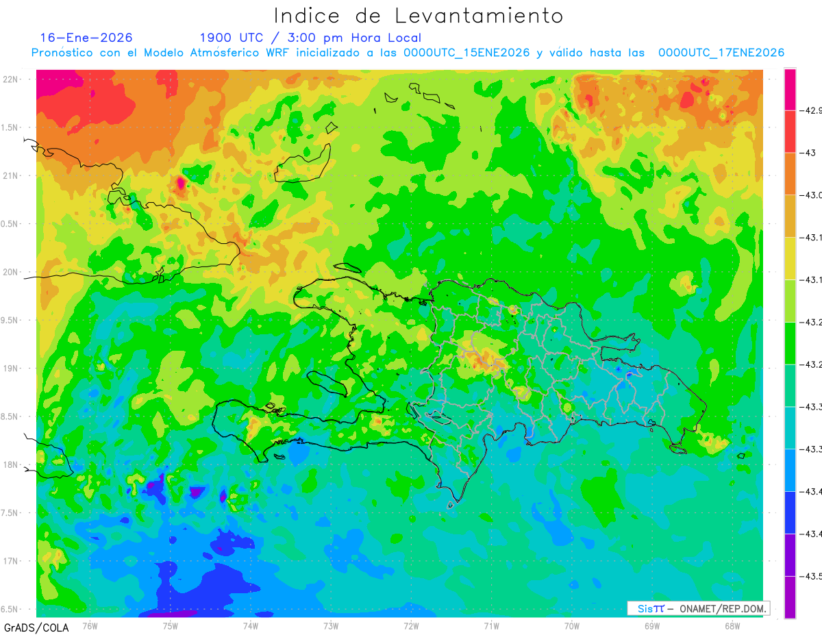Click the '73W' longitude label
Image resolution: width=822 pixels, height=635 pixels.
[331, 626]
